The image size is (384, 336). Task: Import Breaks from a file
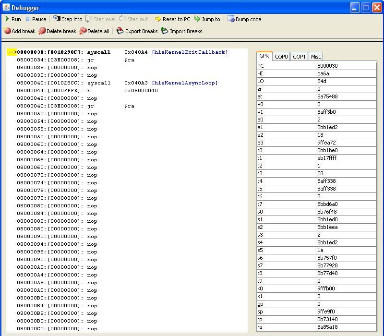pos(181,31)
